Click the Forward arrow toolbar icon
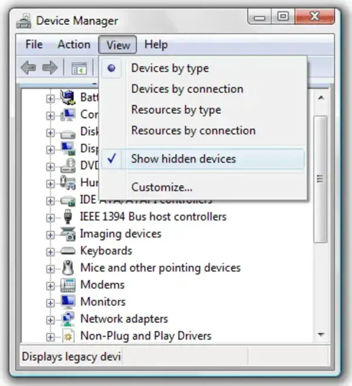 (50, 68)
